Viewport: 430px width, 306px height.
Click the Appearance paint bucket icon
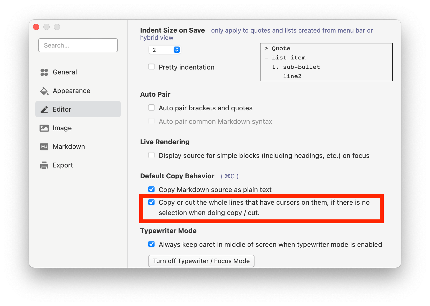coord(44,91)
